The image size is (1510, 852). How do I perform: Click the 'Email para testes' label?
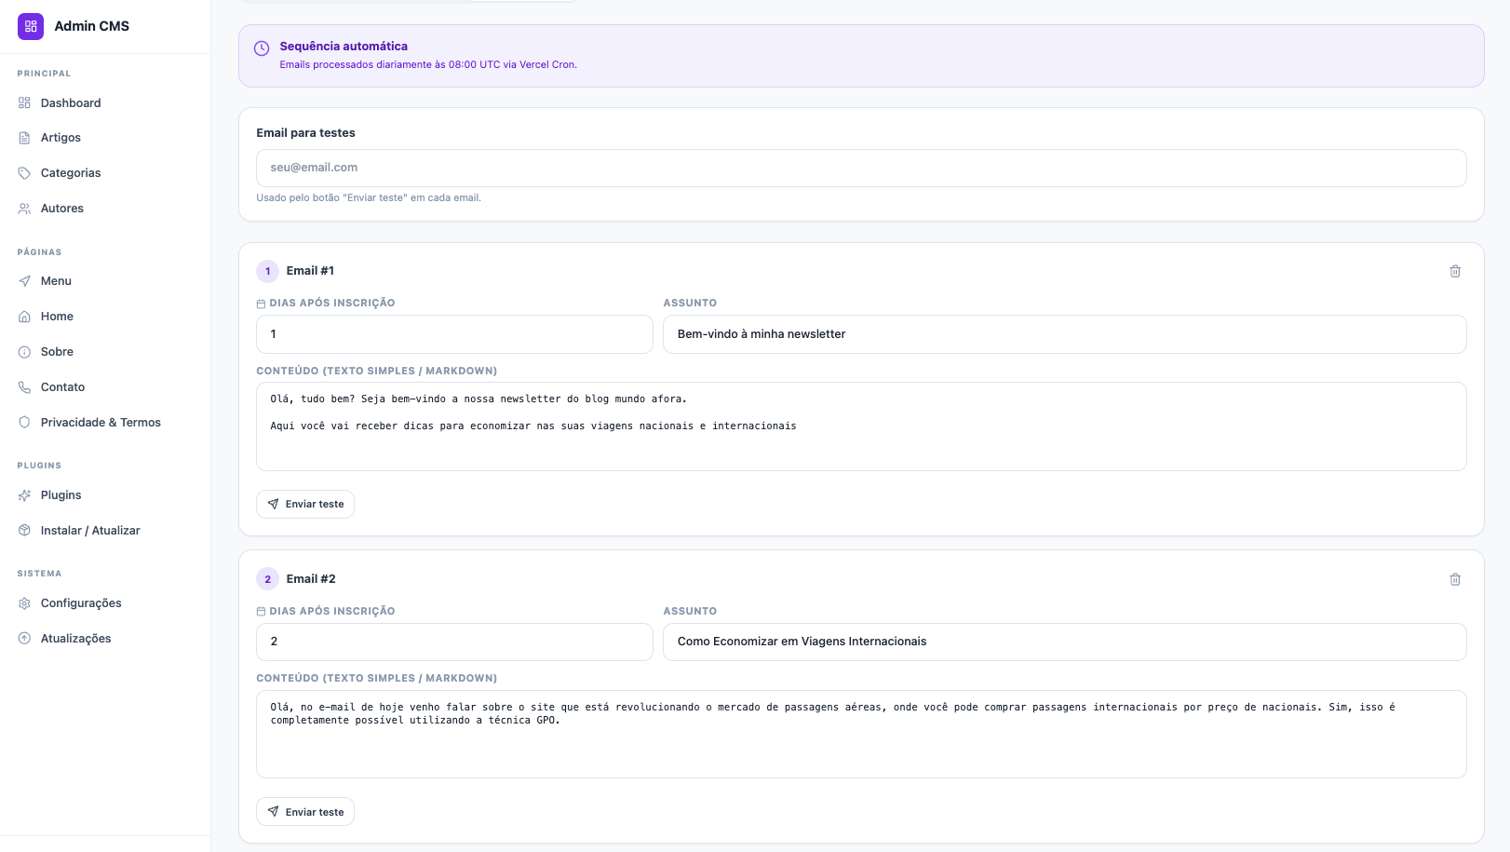pos(305,133)
